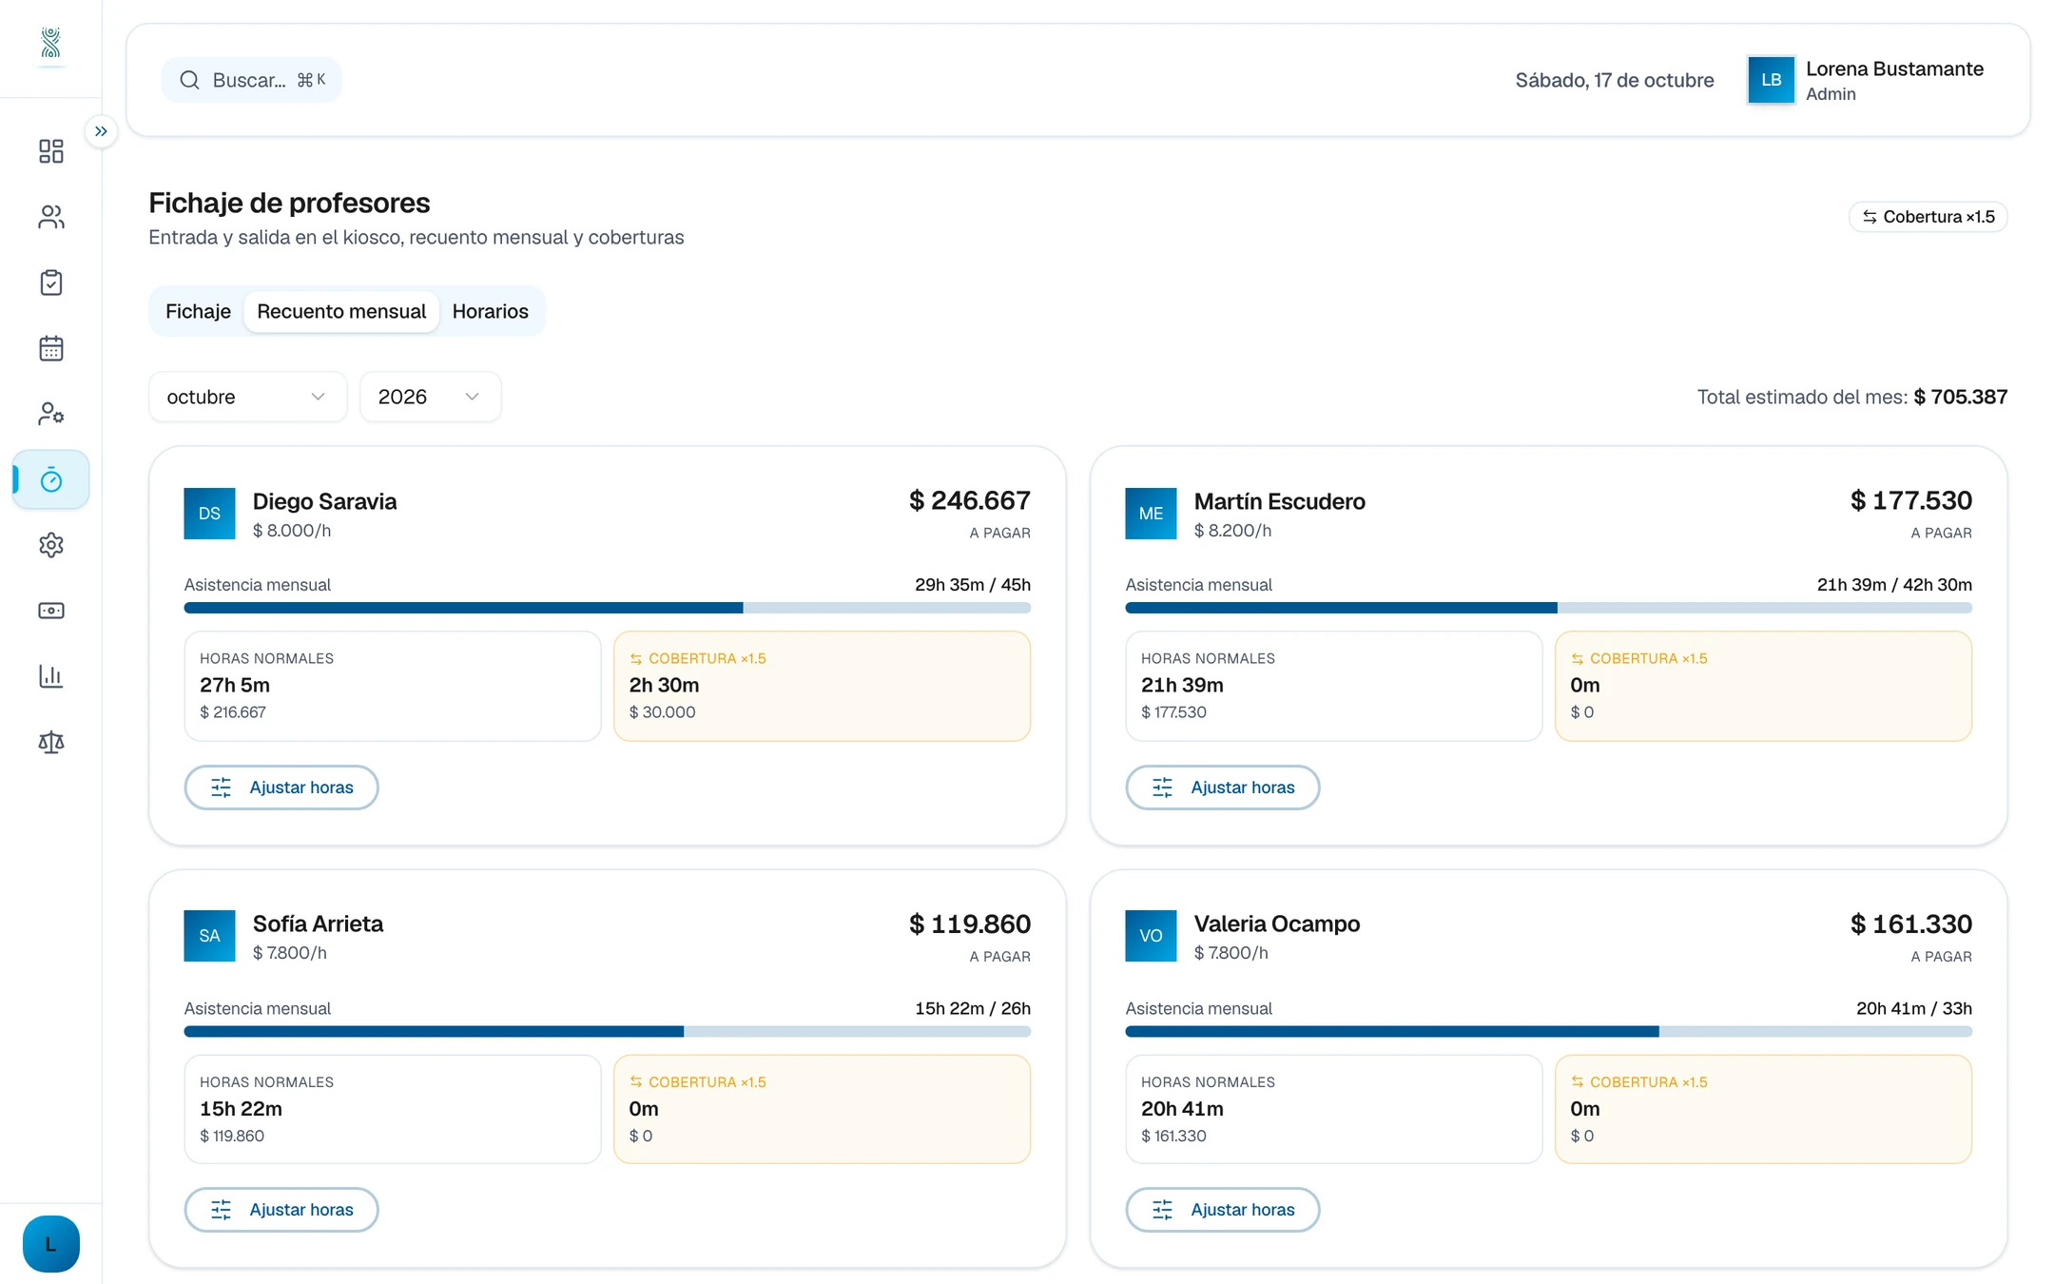Open the users group icon in sidebar
2054x1284 pixels.
[50, 217]
